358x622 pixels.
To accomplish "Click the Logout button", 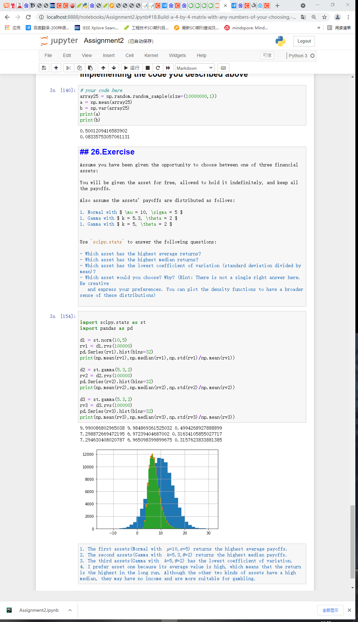I will (x=304, y=41).
